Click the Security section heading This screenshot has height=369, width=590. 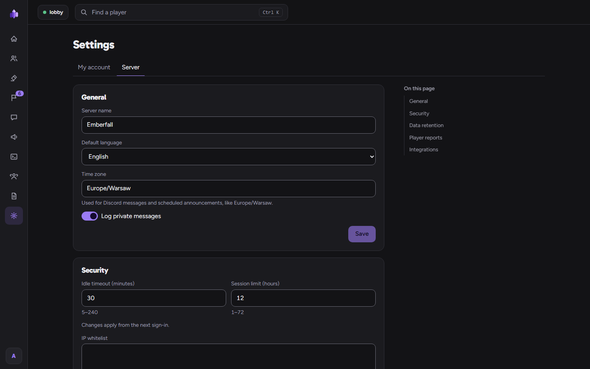tap(95, 270)
